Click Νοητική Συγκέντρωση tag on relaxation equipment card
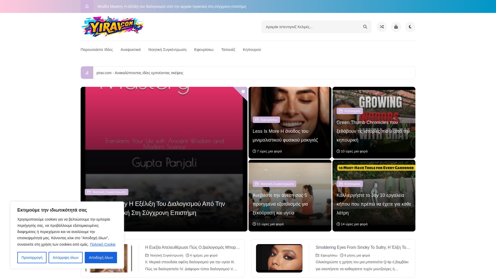 274,184
